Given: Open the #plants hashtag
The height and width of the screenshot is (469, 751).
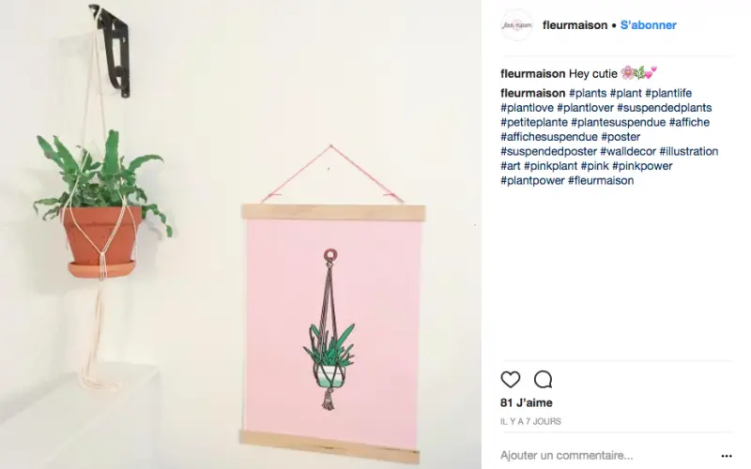Looking at the screenshot, I should click(588, 93).
